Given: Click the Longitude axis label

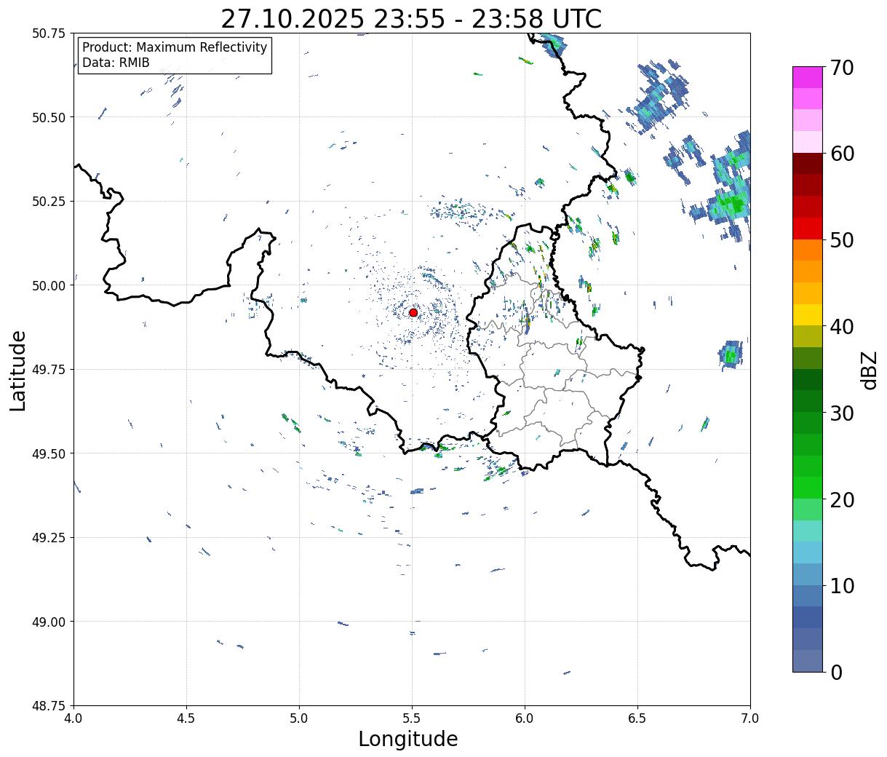Looking at the screenshot, I should coord(408,739).
